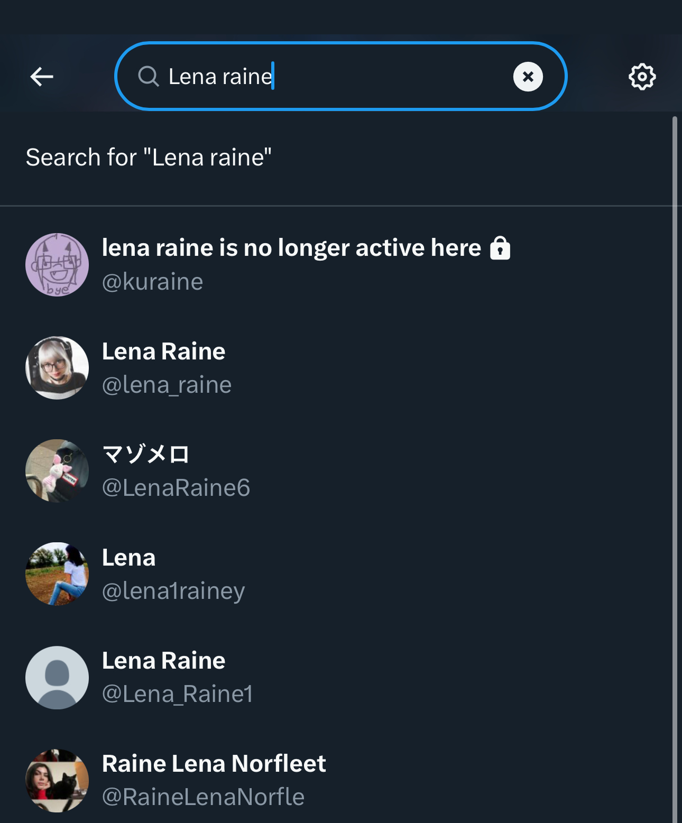682x823 pixels.
Task: Open Raine Lena Norfleet's cat photo avatar
Action: 57,780
